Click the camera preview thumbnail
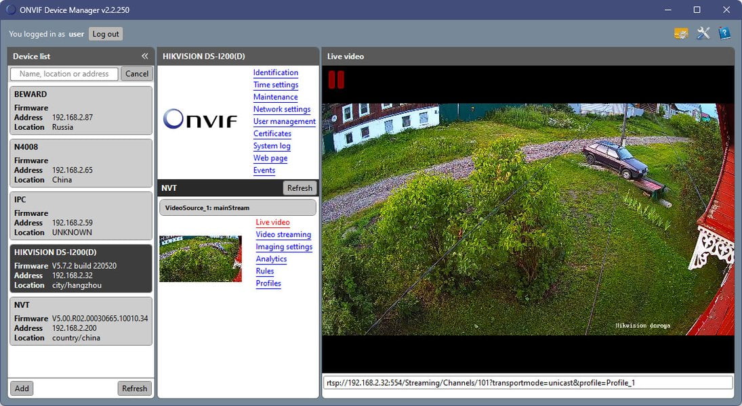 (201, 259)
